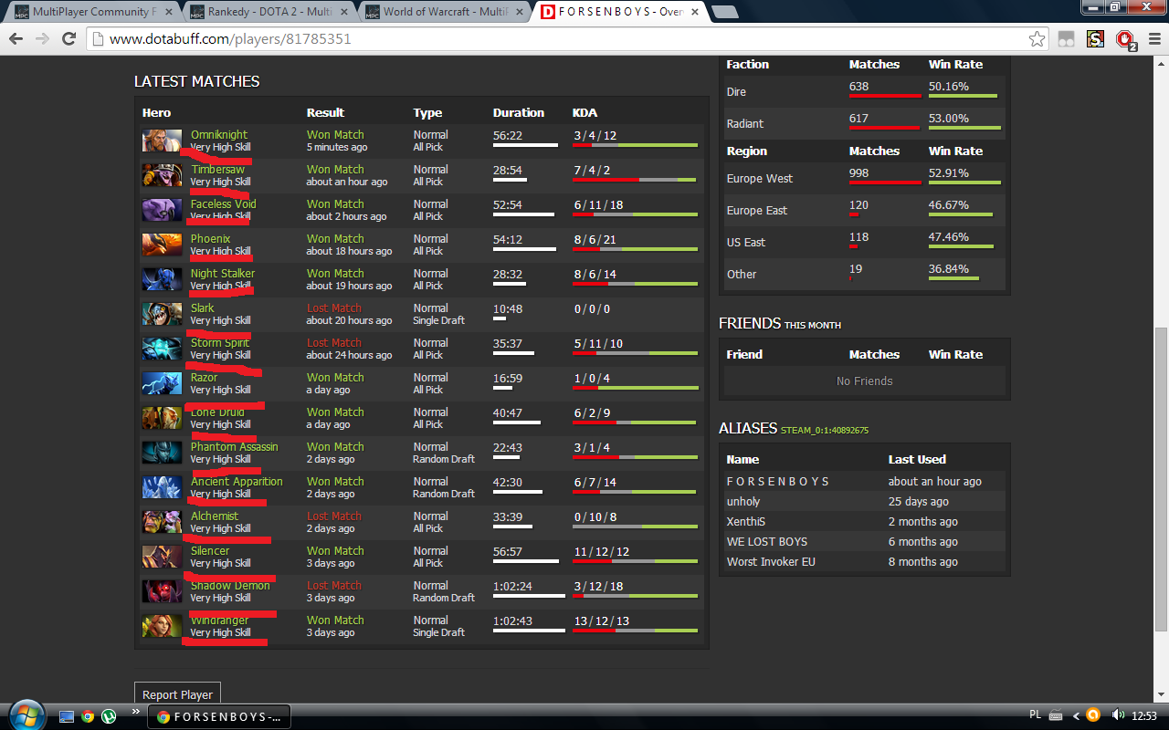This screenshot has height=730, width=1169.
Task: Open the Alchemist hero portrait
Action: point(162,523)
